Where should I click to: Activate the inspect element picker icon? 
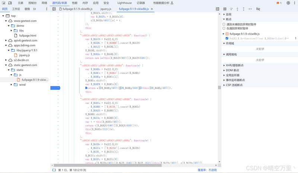(4, 3)
